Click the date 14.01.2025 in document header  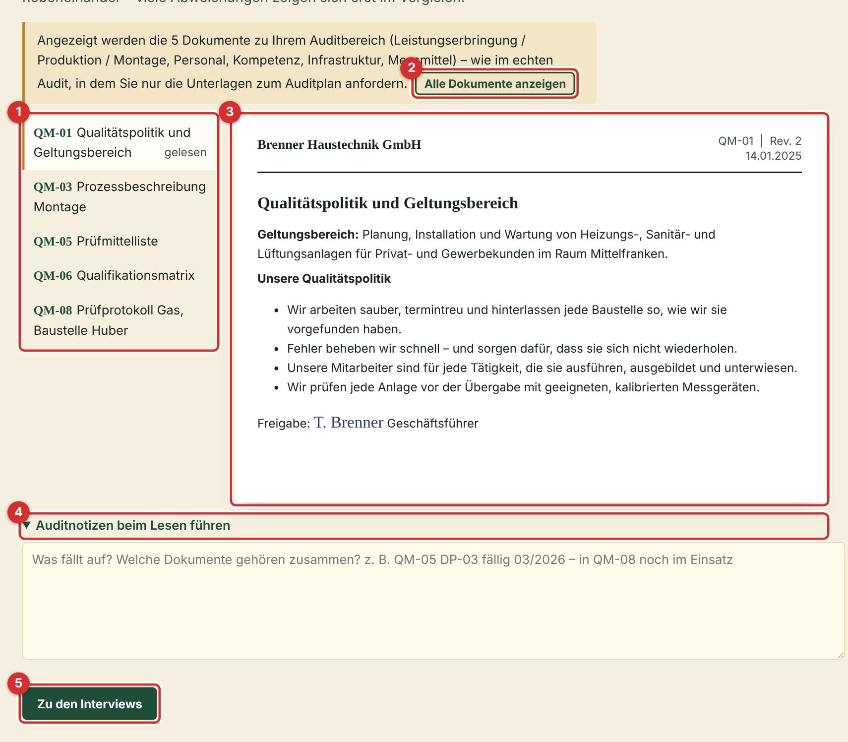pos(773,156)
